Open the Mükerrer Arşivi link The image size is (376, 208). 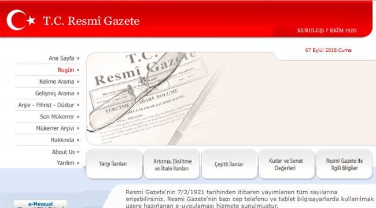coord(55,128)
